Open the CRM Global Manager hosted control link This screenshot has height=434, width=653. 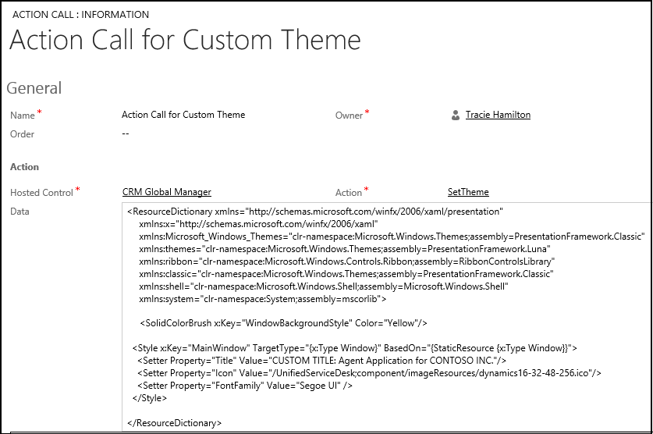pyautogui.click(x=167, y=191)
